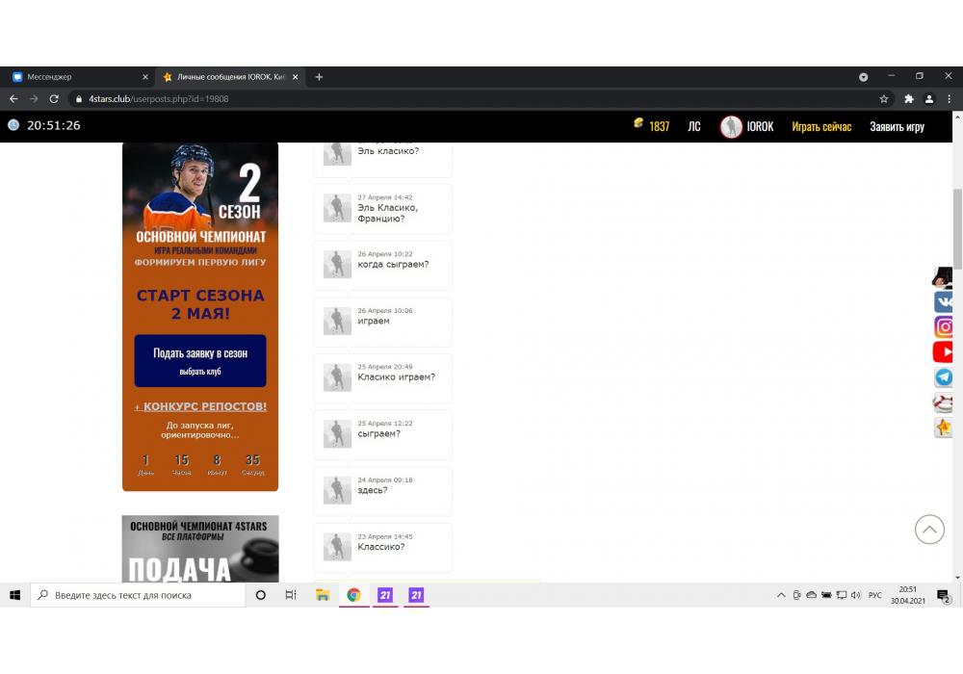Bookmark this page with star icon
Viewport: 963px width, 674px height.
tap(883, 98)
